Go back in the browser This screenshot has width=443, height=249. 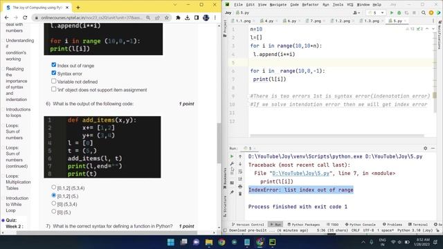click(6, 17)
